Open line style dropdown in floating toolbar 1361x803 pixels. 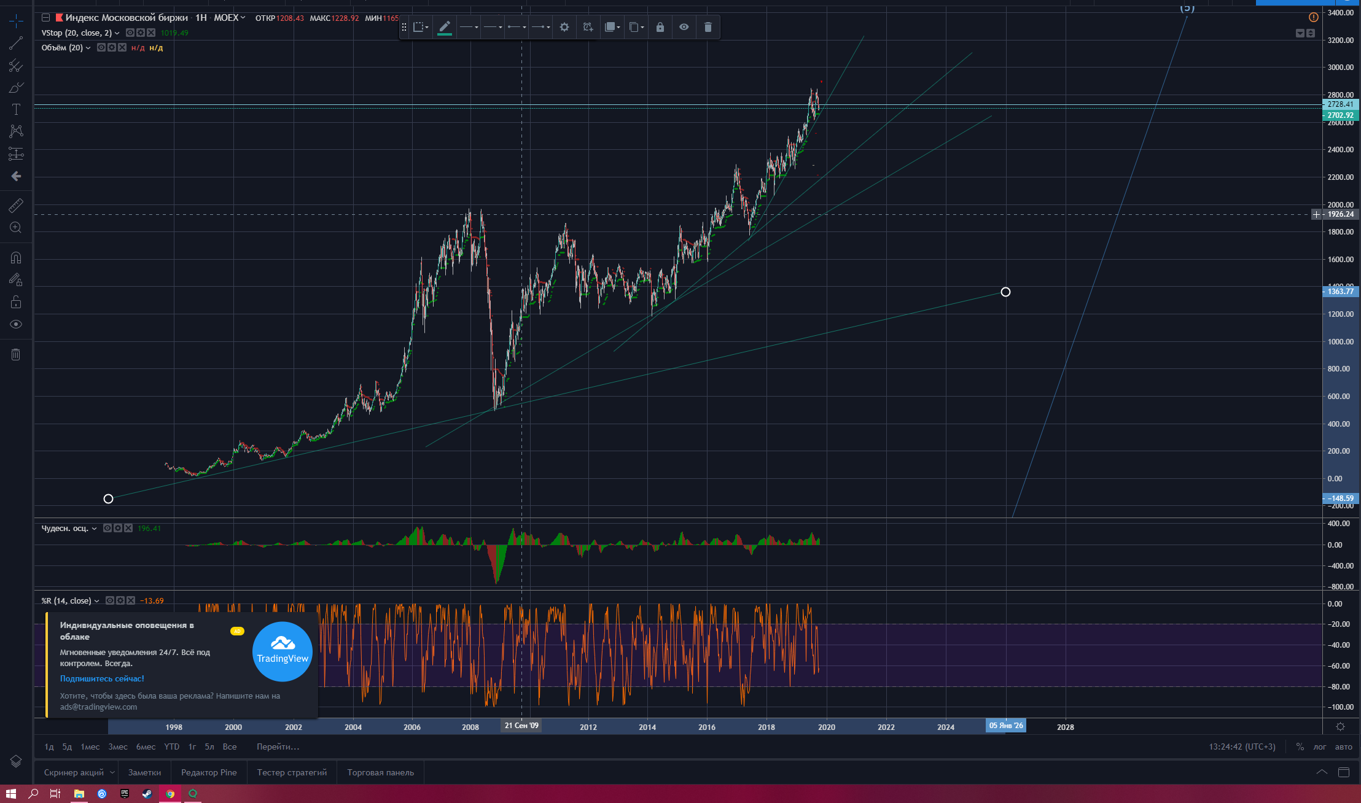click(493, 27)
